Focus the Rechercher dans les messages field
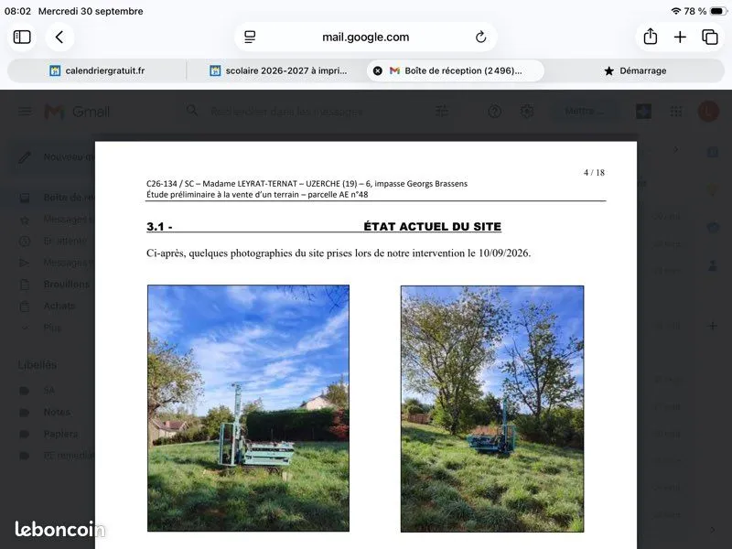The height and width of the screenshot is (549, 732). tap(286, 112)
